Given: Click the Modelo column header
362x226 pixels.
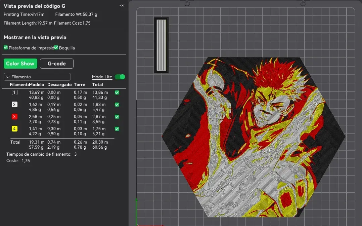Looking at the screenshot, I should coord(37,85).
